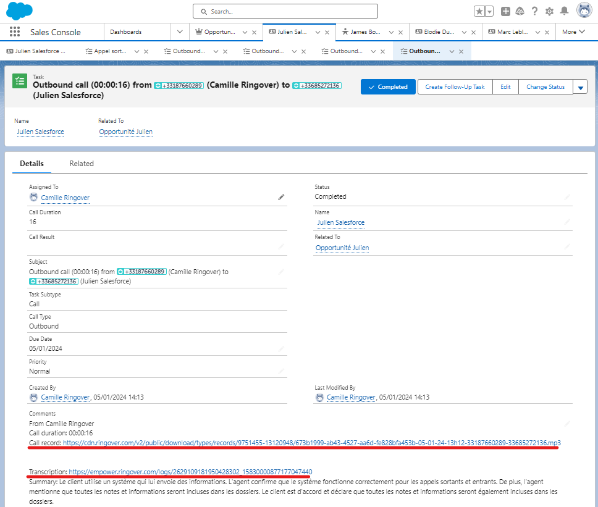
Task: Open the Setup gear icon
Action: tap(549, 12)
